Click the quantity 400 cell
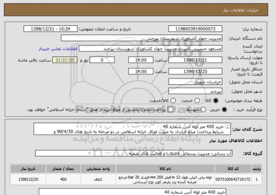Viewport: 276px width, 195px height. pos(63,179)
